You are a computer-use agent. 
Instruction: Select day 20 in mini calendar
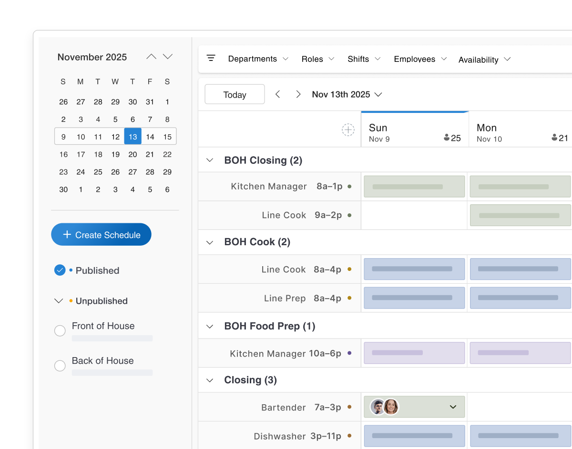coord(133,154)
